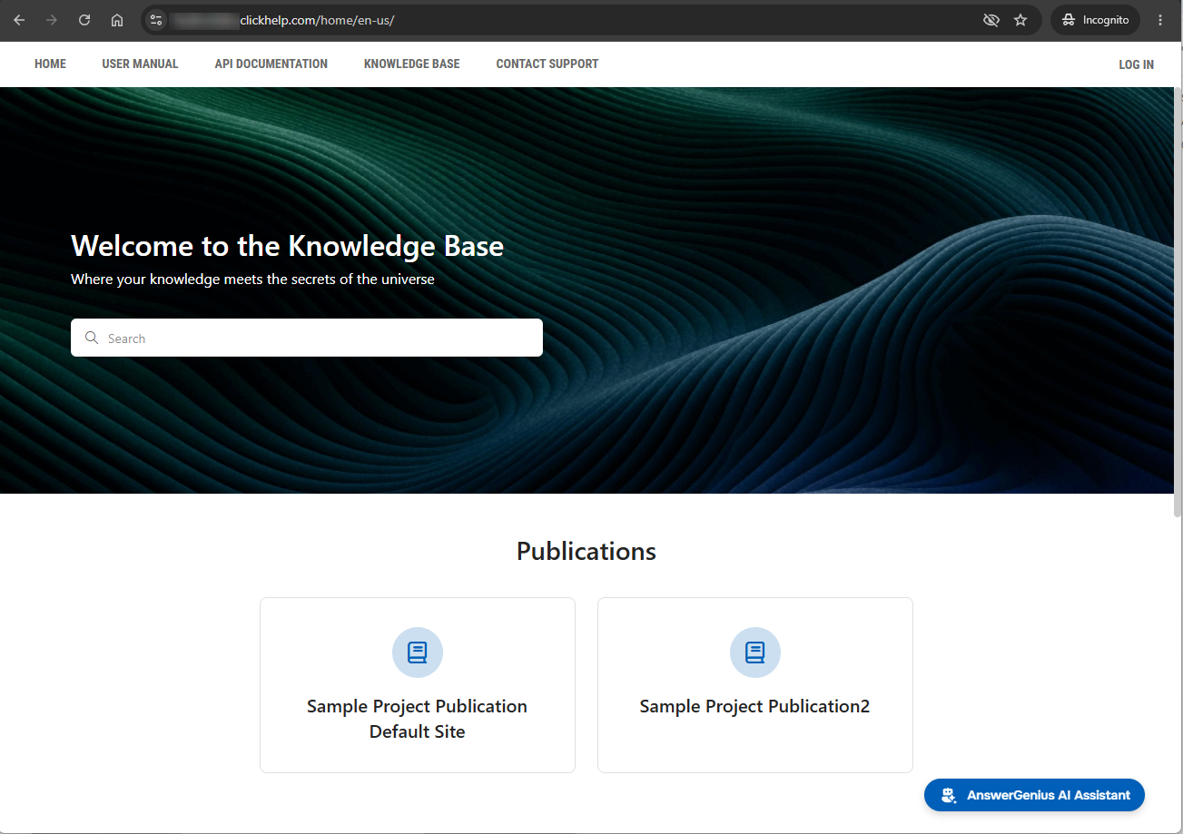Click the 'Publications' section heading
The image size is (1183, 834).
587,551
